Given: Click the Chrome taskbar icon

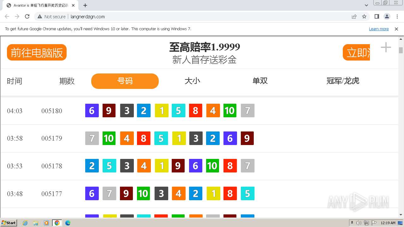Looking at the screenshot, I should [57, 223].
